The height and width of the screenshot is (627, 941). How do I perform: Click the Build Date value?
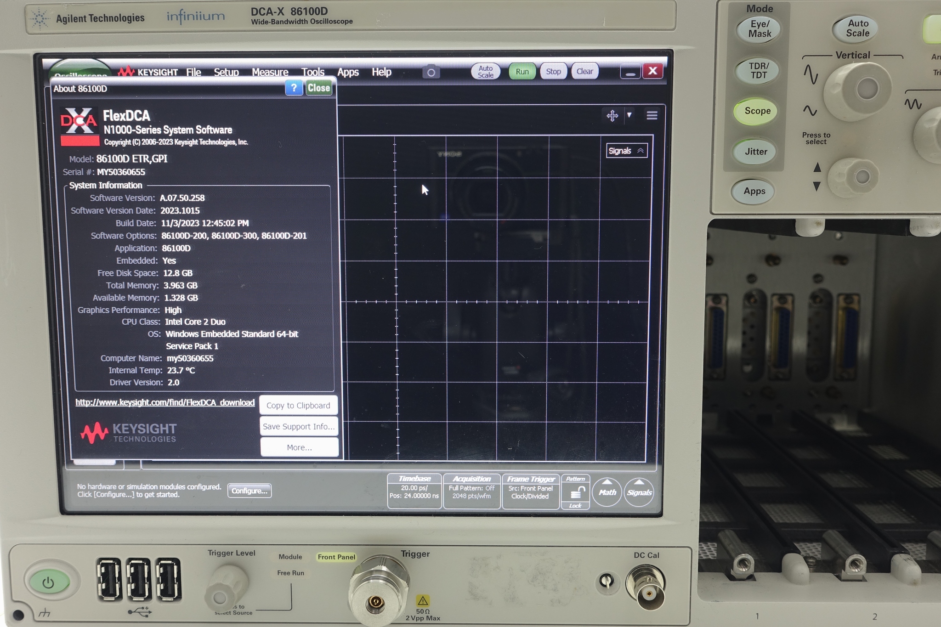coord(204,223)
